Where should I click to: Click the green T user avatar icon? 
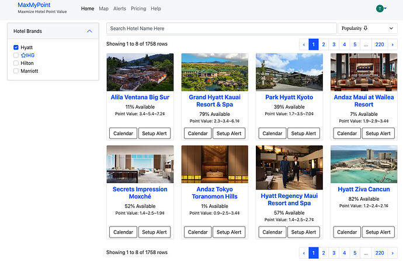pos(380,9)
